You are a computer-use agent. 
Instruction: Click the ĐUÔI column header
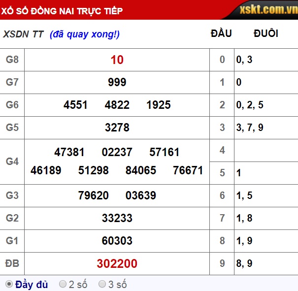point(265,34)
